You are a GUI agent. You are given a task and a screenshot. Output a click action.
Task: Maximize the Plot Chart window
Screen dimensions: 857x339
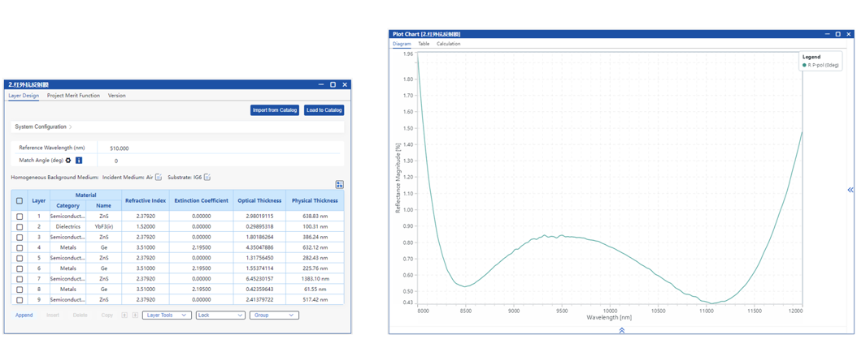(838, 34)
